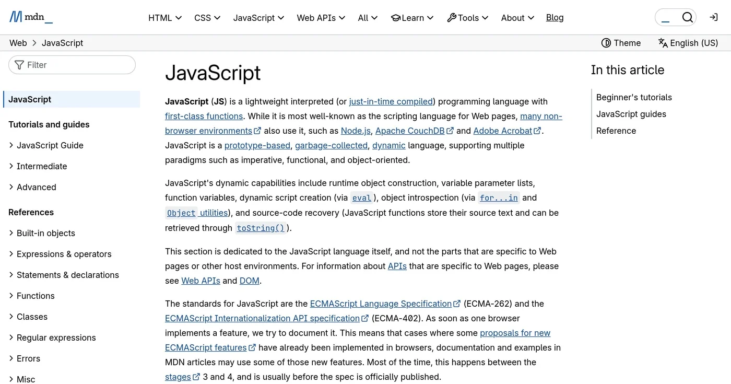Screen dimensions: 731x384
Task: Click the search magnifier icon
Action: click(x=688, y=17)
